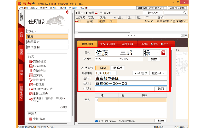Select 宛先の複製 in side panel
This screenshot has height=128, width=205.
coord(38,66)
